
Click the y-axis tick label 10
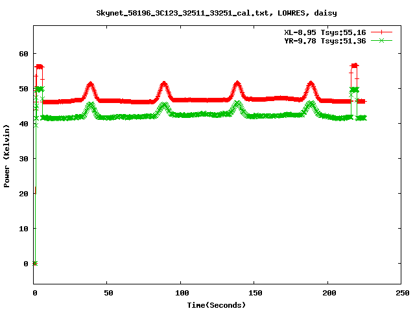coord(23,229)
